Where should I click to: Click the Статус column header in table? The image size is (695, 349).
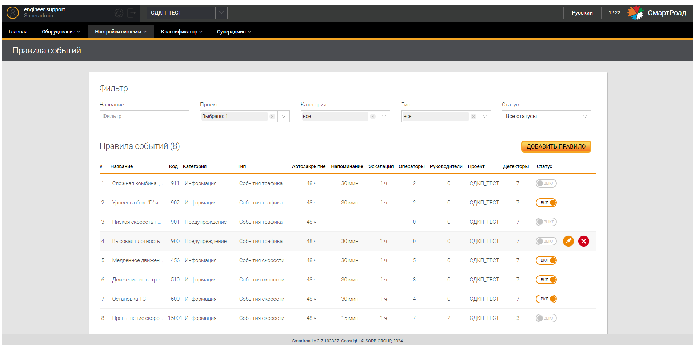[x=544, y=166]
